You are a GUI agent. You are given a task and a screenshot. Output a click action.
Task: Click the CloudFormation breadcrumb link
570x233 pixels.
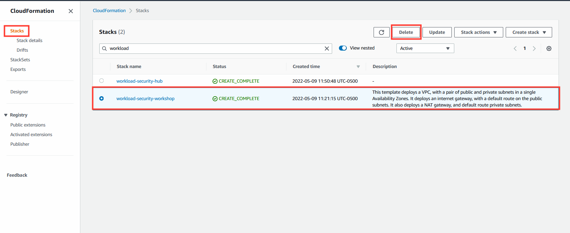pos(109,10)
